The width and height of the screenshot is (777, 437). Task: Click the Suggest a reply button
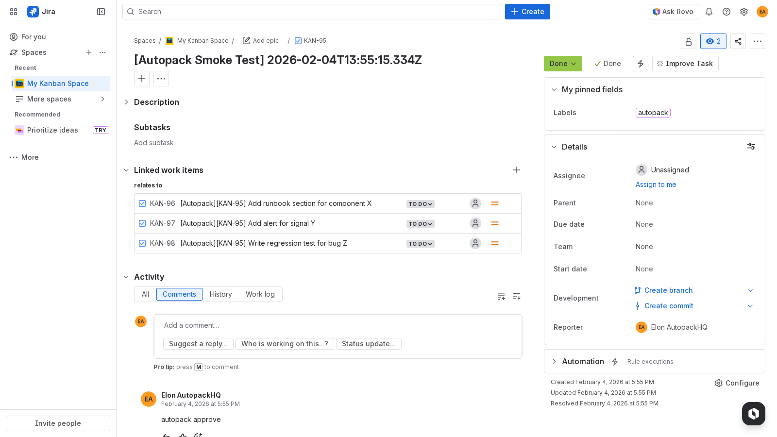[x=198, y=344]
